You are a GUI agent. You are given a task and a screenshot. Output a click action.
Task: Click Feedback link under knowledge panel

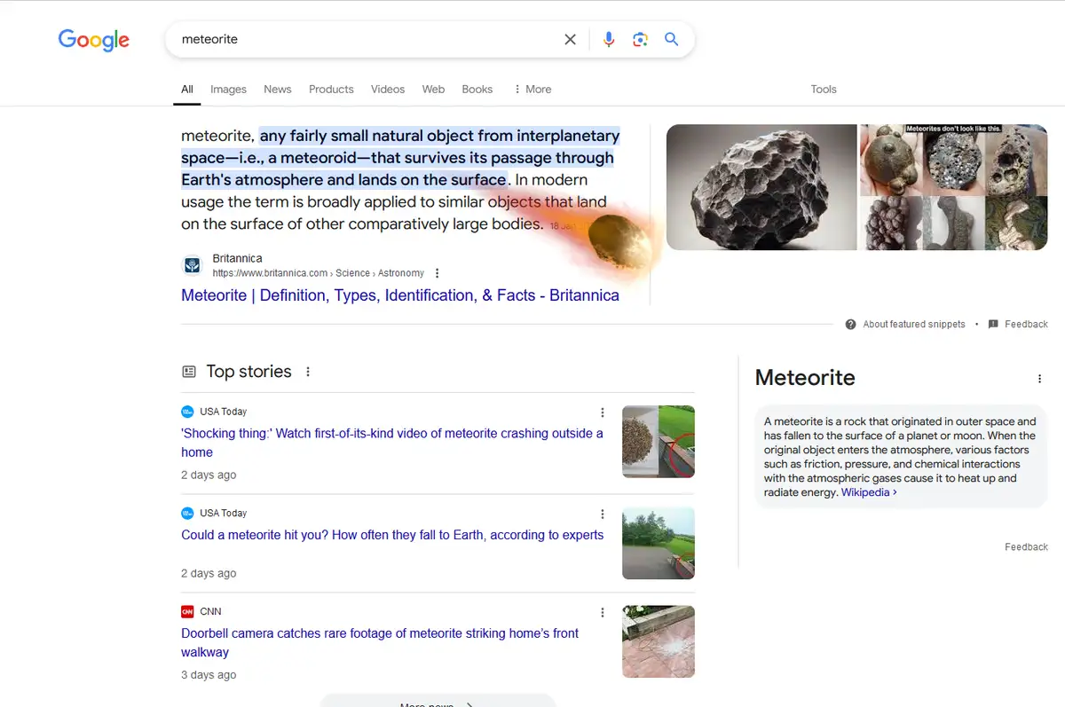click(1026, 547)
